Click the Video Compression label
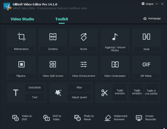167x129 pixels. 115,76
